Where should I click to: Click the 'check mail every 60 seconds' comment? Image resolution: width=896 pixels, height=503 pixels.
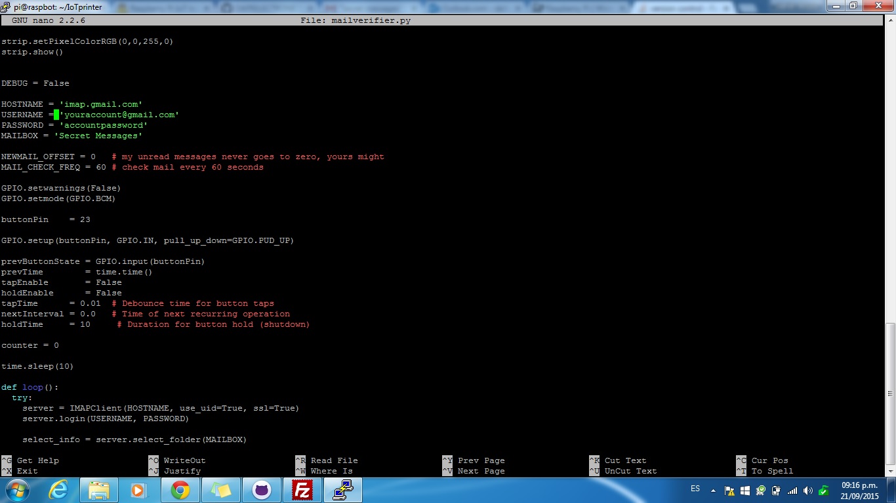(188, 167)
